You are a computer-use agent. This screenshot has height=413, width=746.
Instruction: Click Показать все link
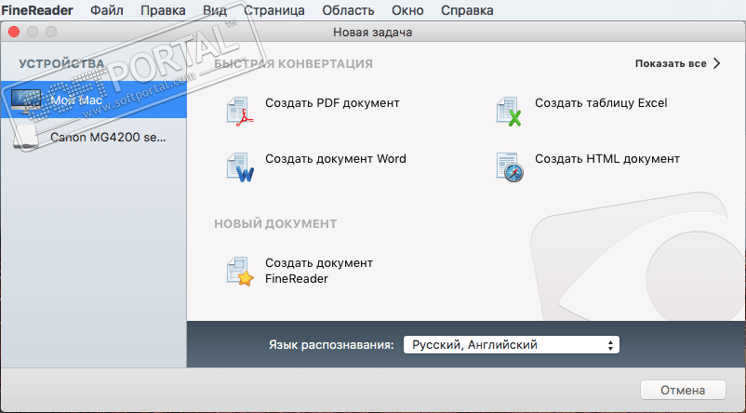point(671,64)
